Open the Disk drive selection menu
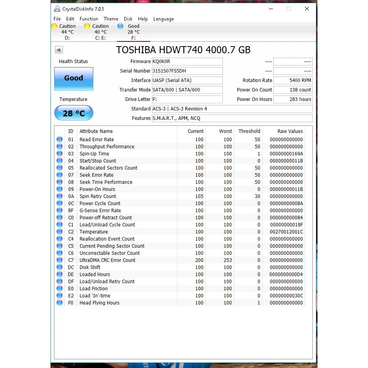368x368 pixels. click(128, 19)
